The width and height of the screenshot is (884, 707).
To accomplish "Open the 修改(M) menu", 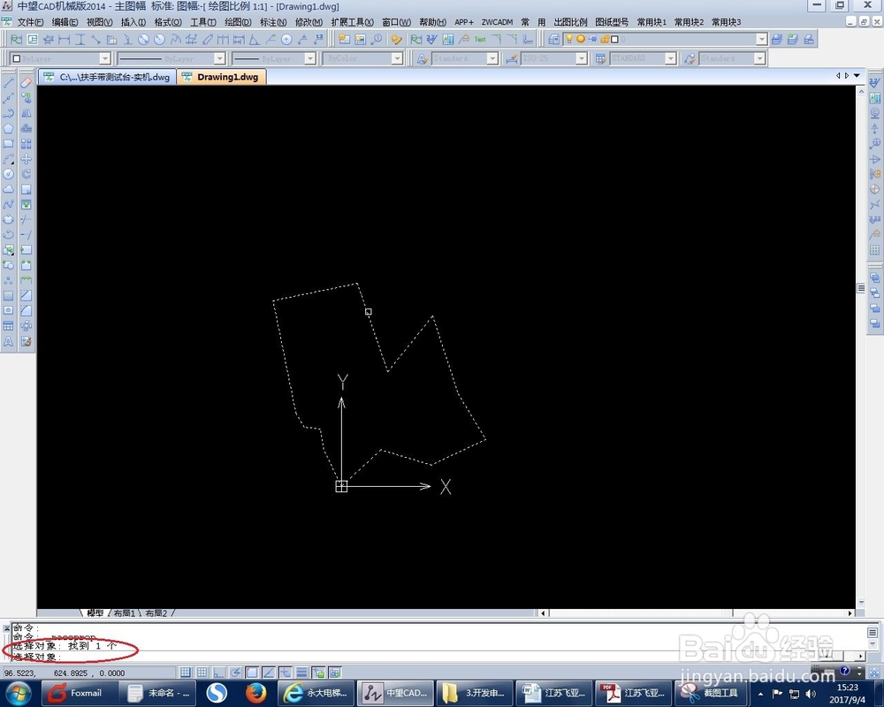I will coord(309,22).
